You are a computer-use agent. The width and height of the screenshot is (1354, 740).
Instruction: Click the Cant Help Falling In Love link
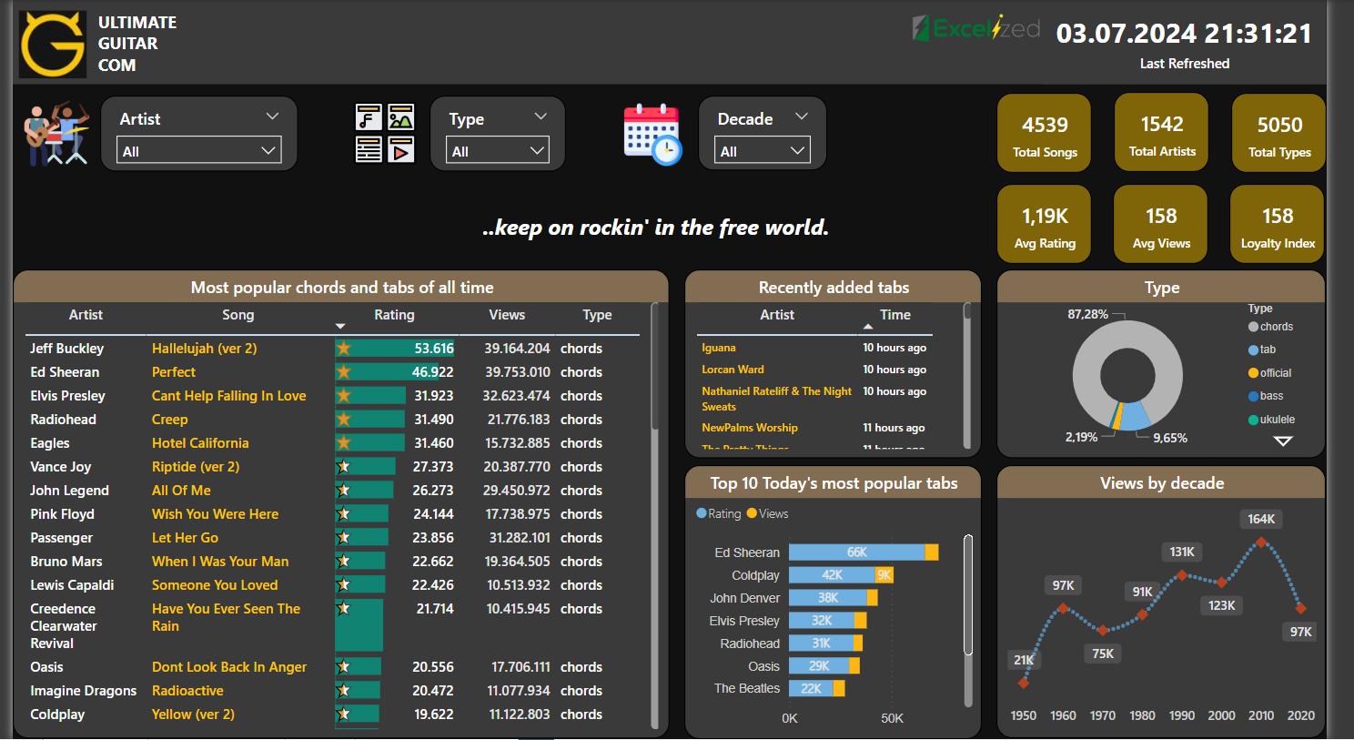point(229,396)
